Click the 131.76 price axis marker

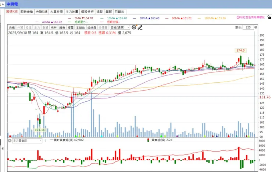[265, 97]
